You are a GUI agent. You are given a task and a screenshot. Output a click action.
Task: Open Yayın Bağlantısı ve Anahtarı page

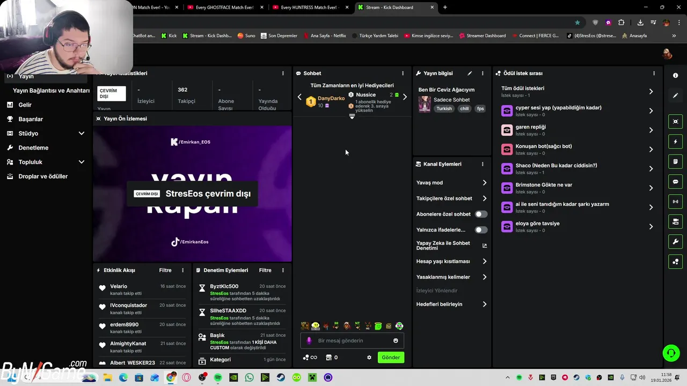[x=51, y=91]
